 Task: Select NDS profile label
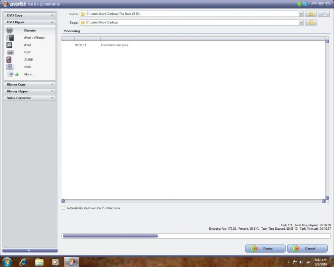(x=28, y=67)
